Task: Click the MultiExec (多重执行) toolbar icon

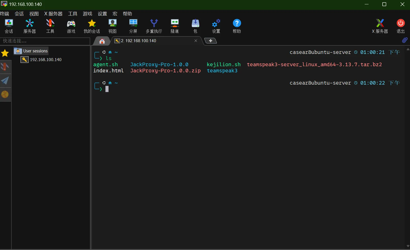Action: [x=154, y=26]
